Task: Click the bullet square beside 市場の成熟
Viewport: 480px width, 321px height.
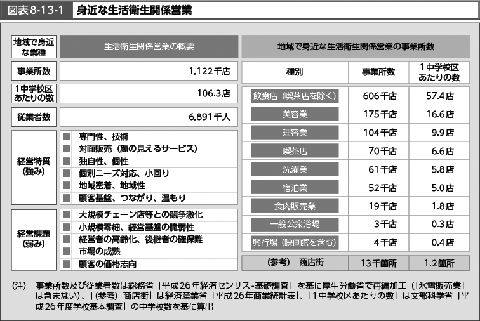Action: click(66, 251)
